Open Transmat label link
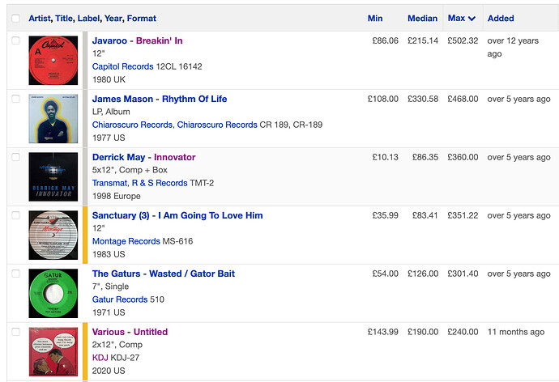The width and height of the screenshot is (559, 382). pos(109,183)
